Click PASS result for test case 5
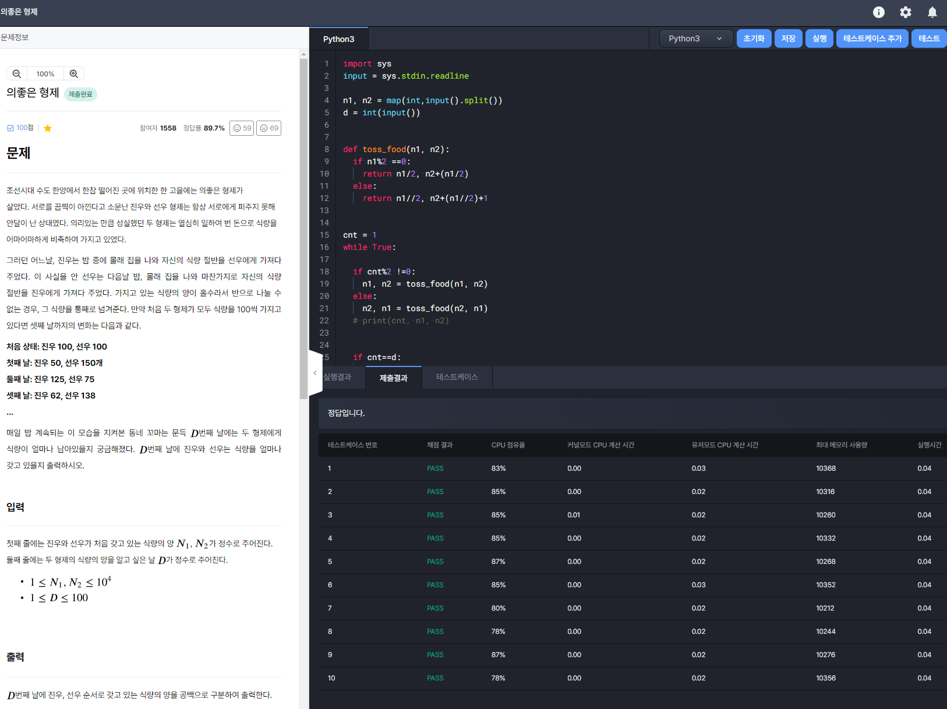This screenshot has height=709, width=947. (435, 562)
